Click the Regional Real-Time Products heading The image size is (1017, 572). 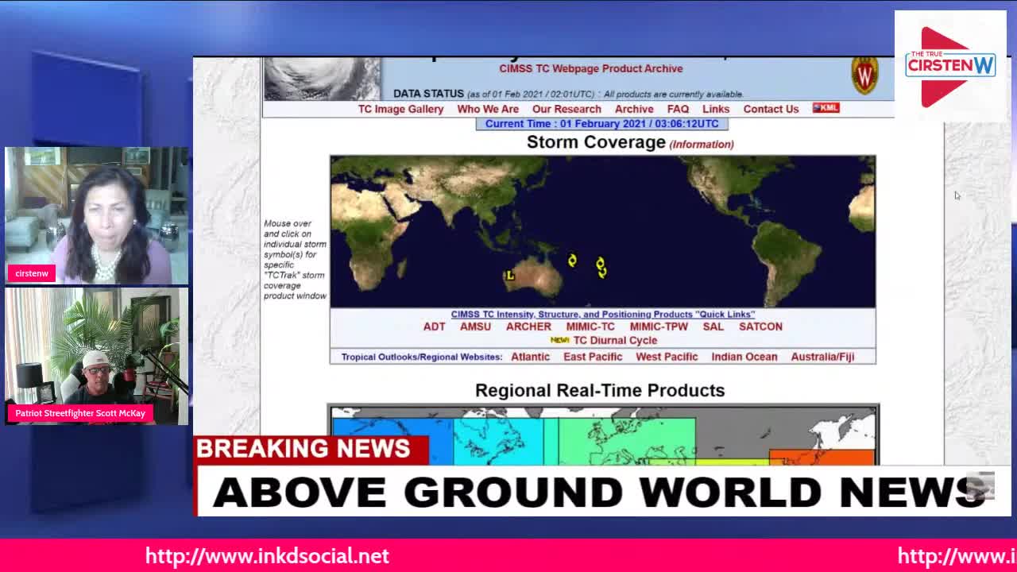[600, 390]
